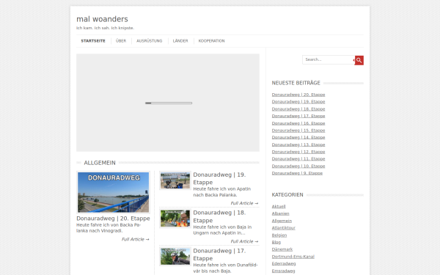Image resolution: width=440 pixels, height=275 pixels.
Task: Open sidebar link Donauradweg | 10. Etappe
Action: point(298,166)
